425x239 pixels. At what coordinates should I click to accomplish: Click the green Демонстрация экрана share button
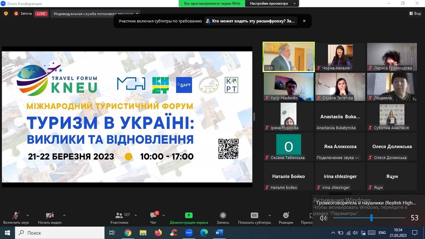189,218
